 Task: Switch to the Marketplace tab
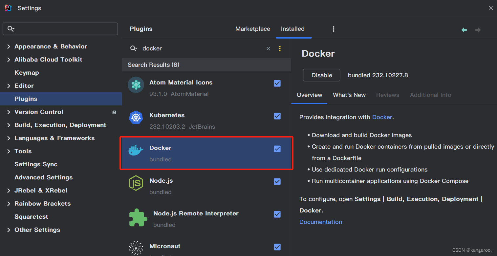(x=253, y=29)
